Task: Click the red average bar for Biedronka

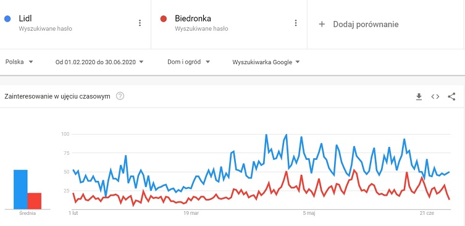Action: pyautogui.click(x=35, y=201)
